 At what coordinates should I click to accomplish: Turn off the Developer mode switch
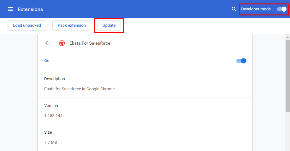pyautogui.click(x=281, y=9)
